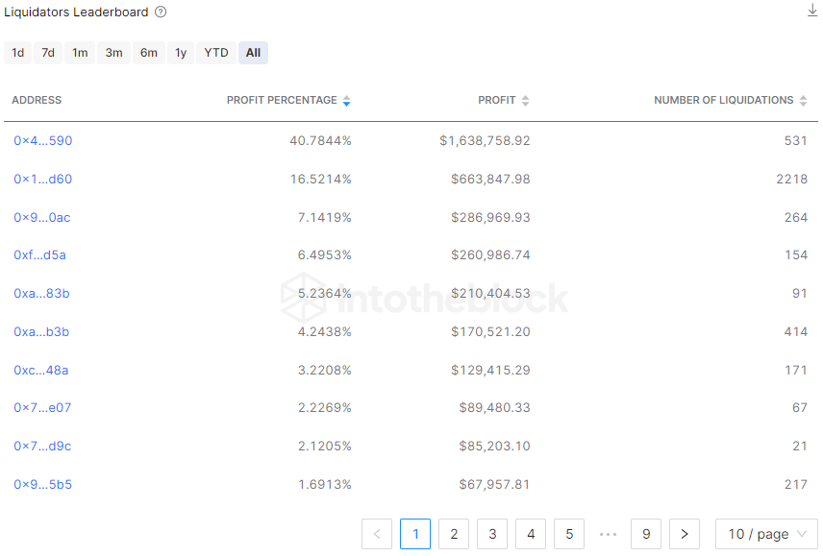Open address 0xa...83b link
Viewport: 823px width, 556px height.
coord(41,294)
